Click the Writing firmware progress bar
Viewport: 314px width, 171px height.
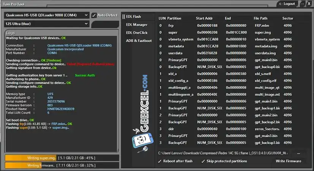point(62,165)
